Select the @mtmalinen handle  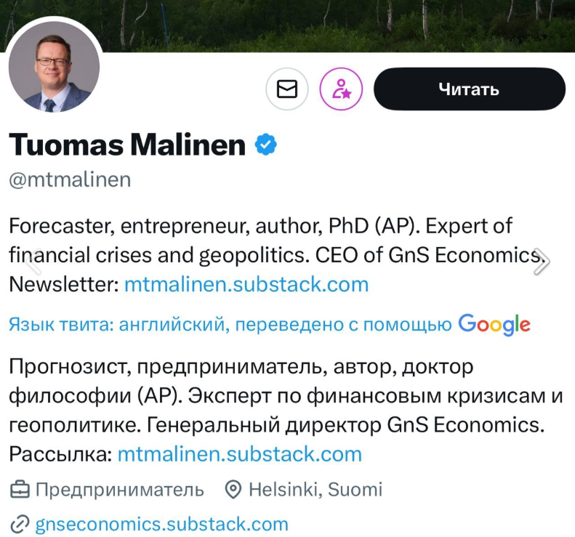70,179
